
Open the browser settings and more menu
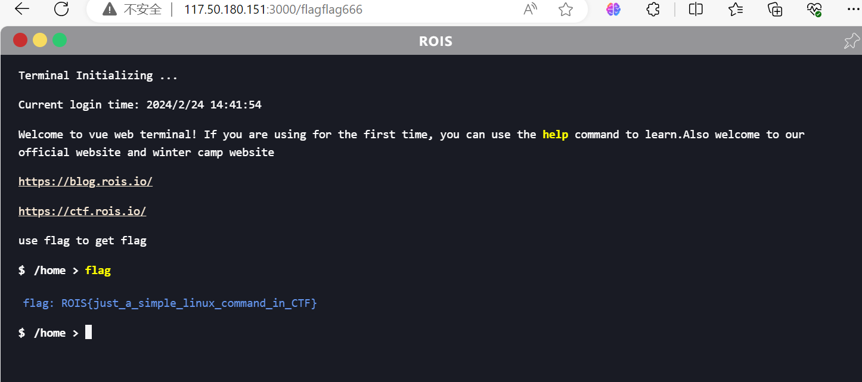pos(852,10)
